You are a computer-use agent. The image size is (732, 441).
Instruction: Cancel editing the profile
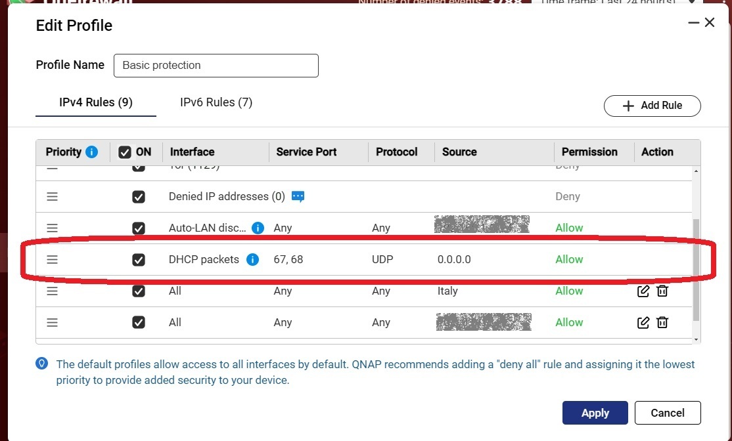(x=667, y=413)
